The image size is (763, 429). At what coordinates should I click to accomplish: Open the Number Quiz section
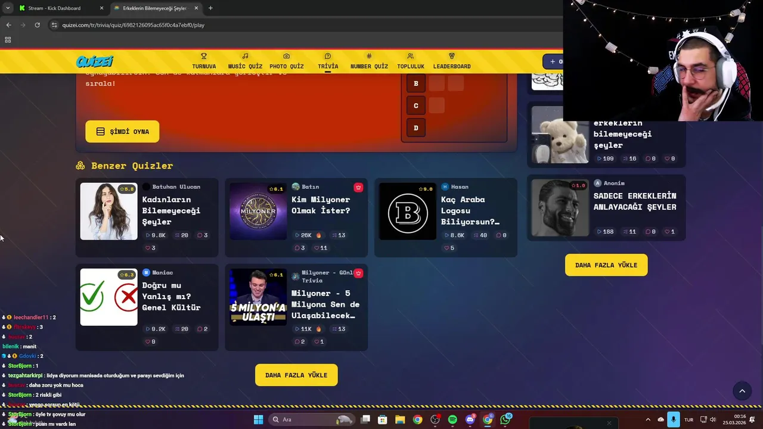click(x=369, y=61)
